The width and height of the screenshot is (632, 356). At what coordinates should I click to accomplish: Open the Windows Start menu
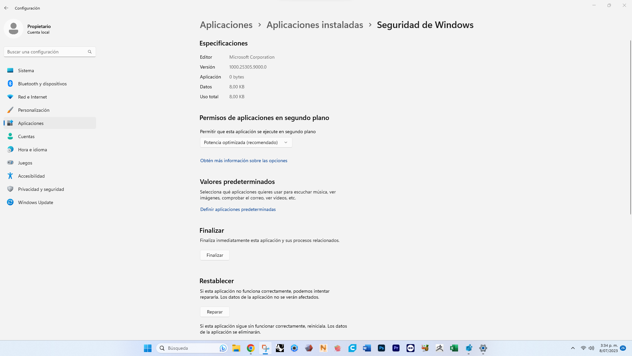(148, 348)
